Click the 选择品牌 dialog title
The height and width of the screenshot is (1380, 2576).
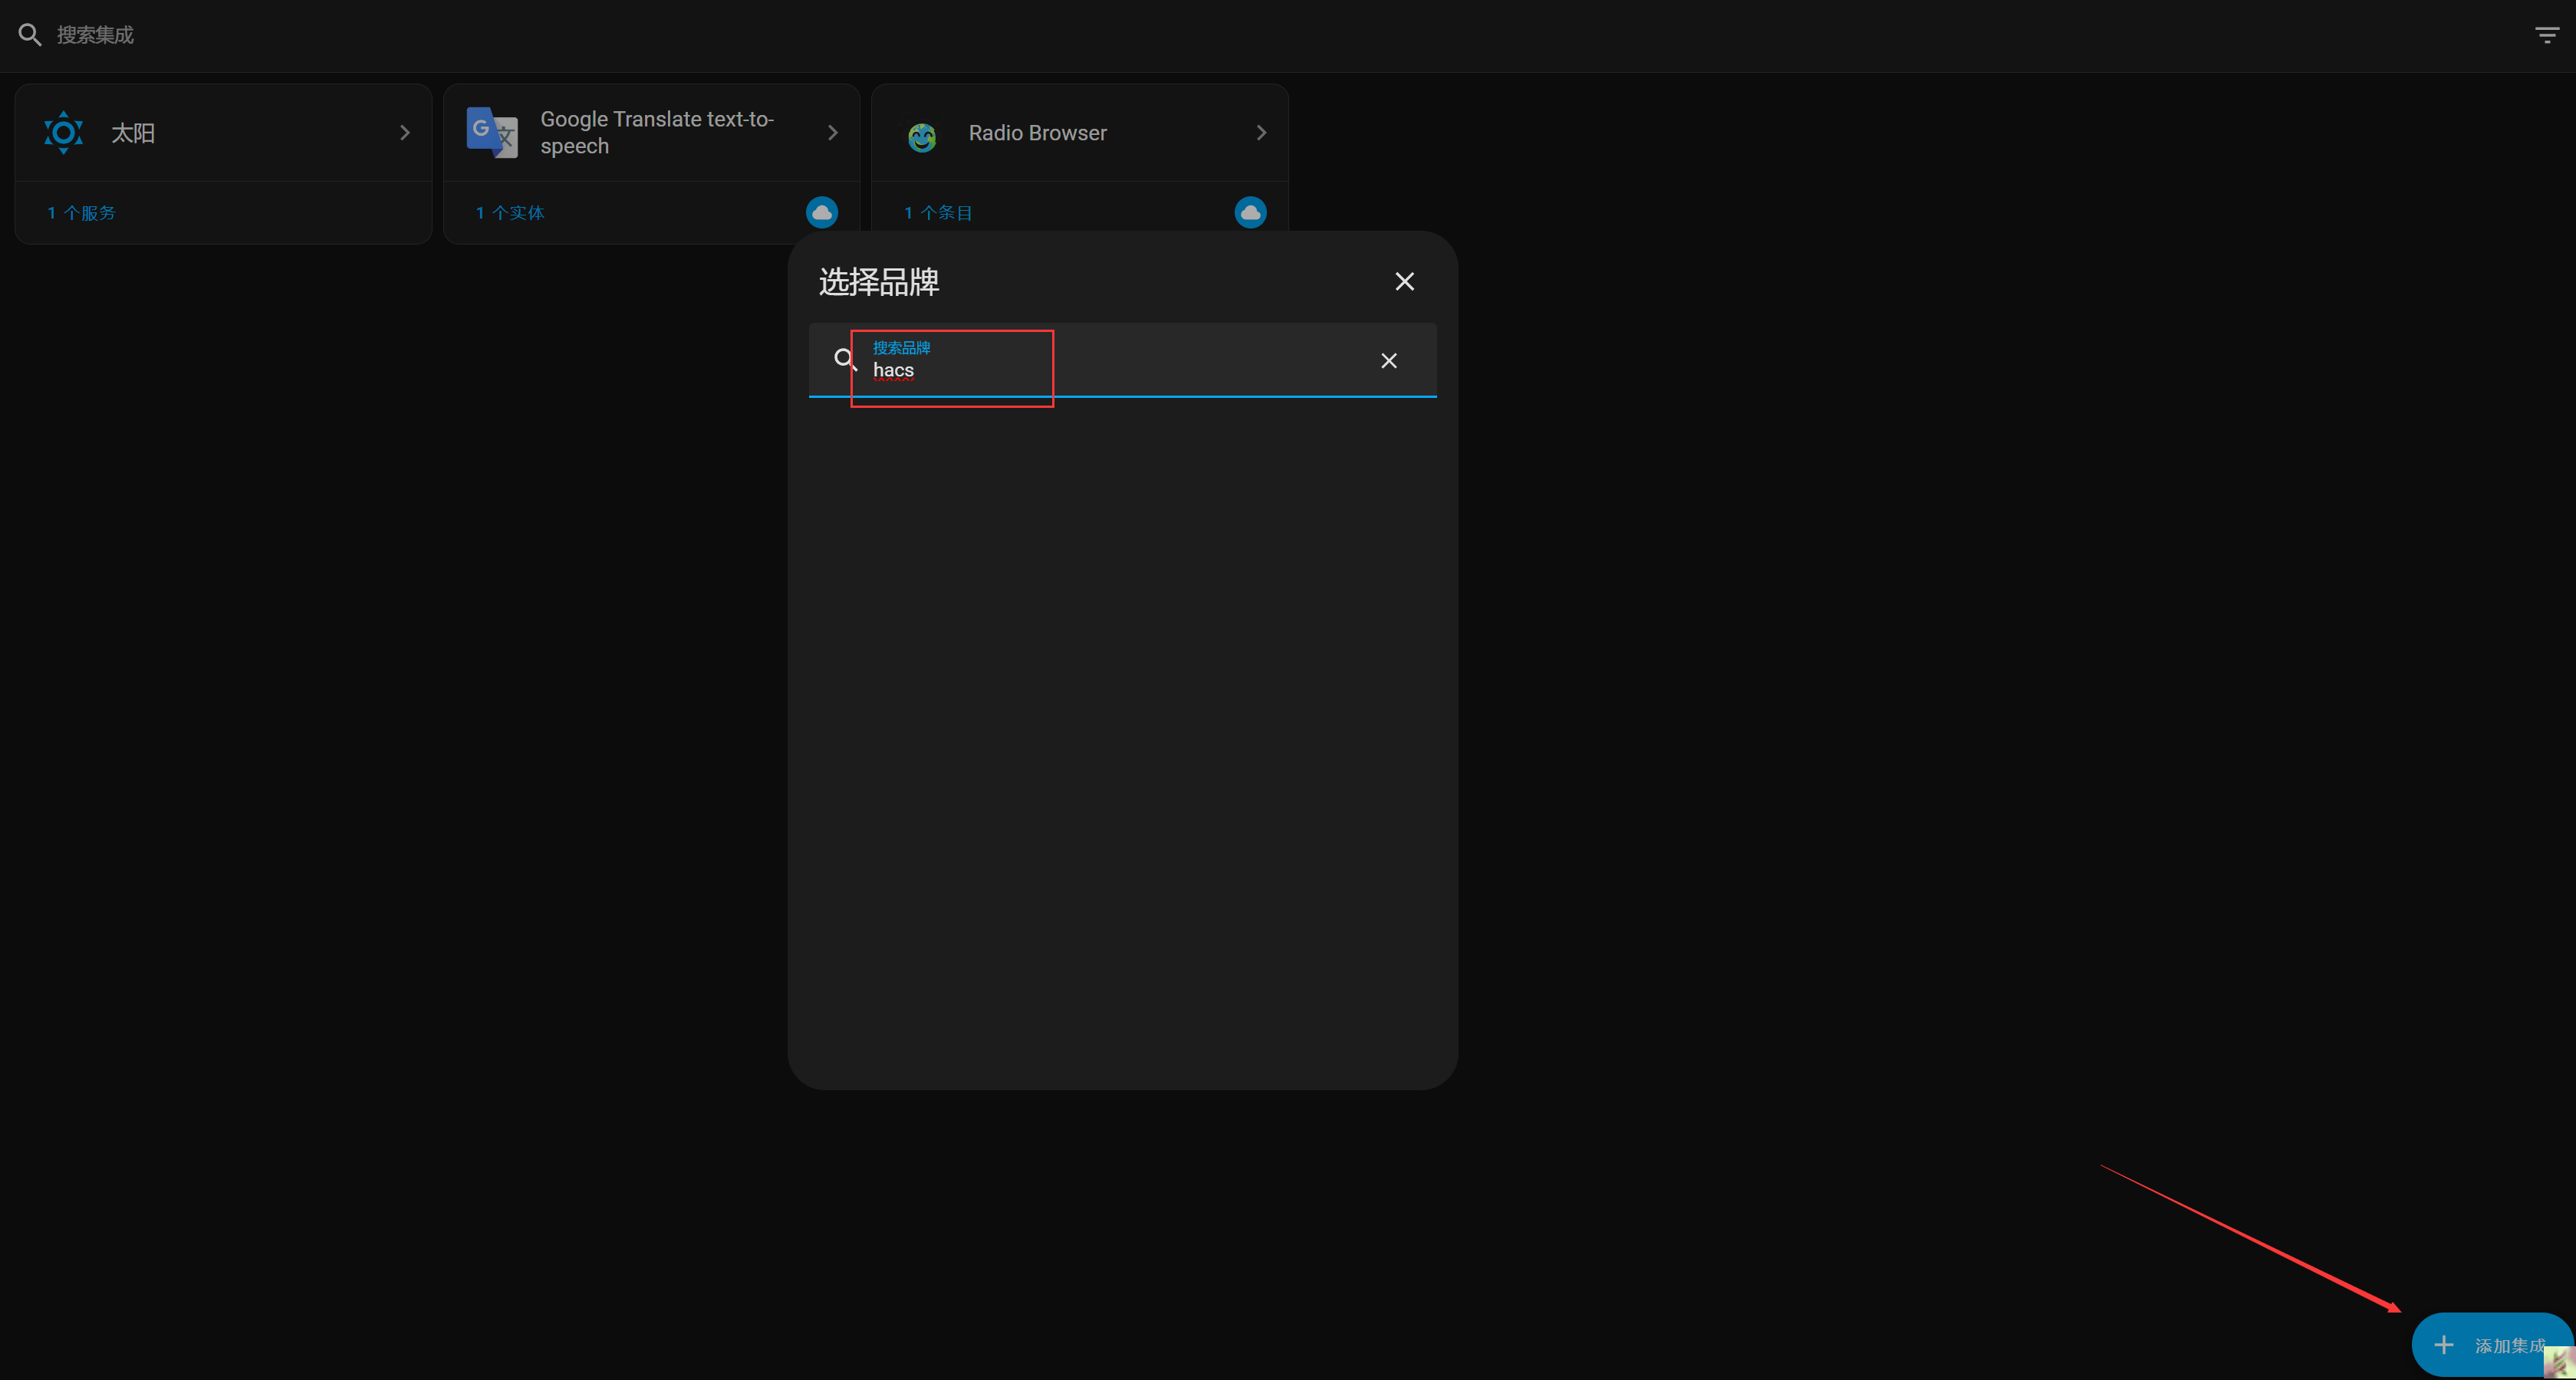878,282
